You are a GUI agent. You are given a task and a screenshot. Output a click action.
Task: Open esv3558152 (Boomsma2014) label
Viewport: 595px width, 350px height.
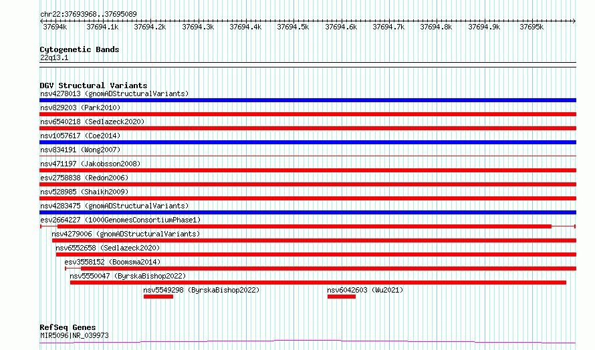112,262
